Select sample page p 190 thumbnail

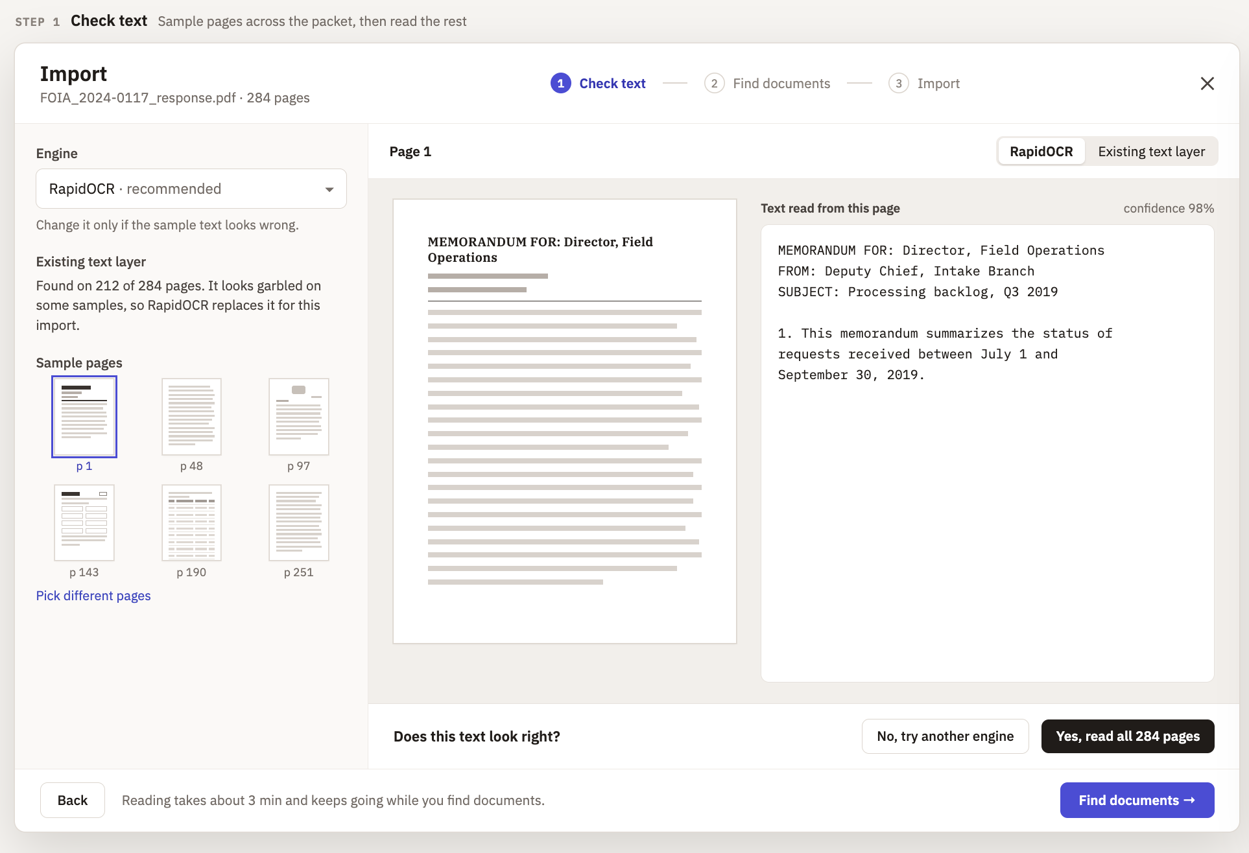click(x=191, y=522)
